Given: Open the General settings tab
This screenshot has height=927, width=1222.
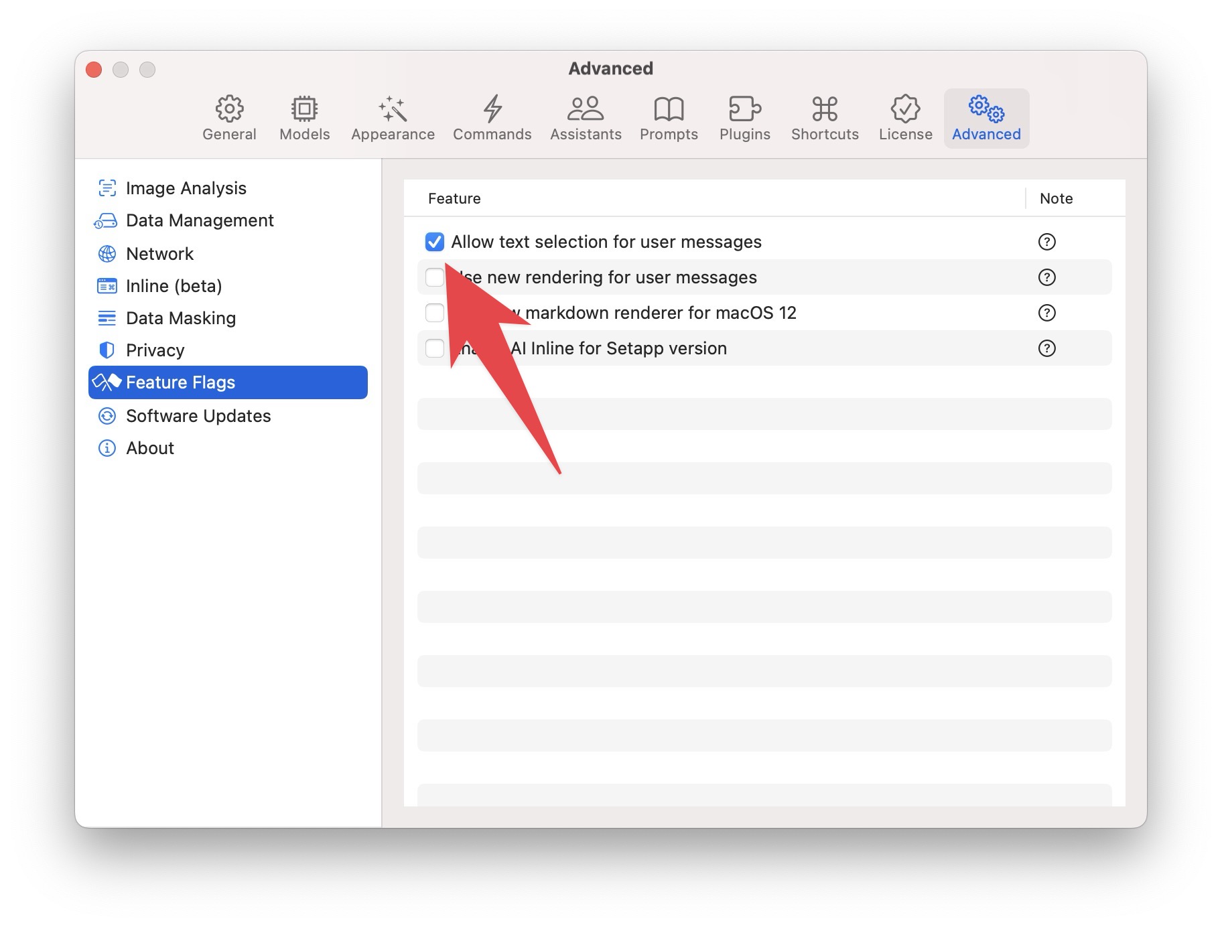Looking at the screenshot, I should (x=229, y=119).
